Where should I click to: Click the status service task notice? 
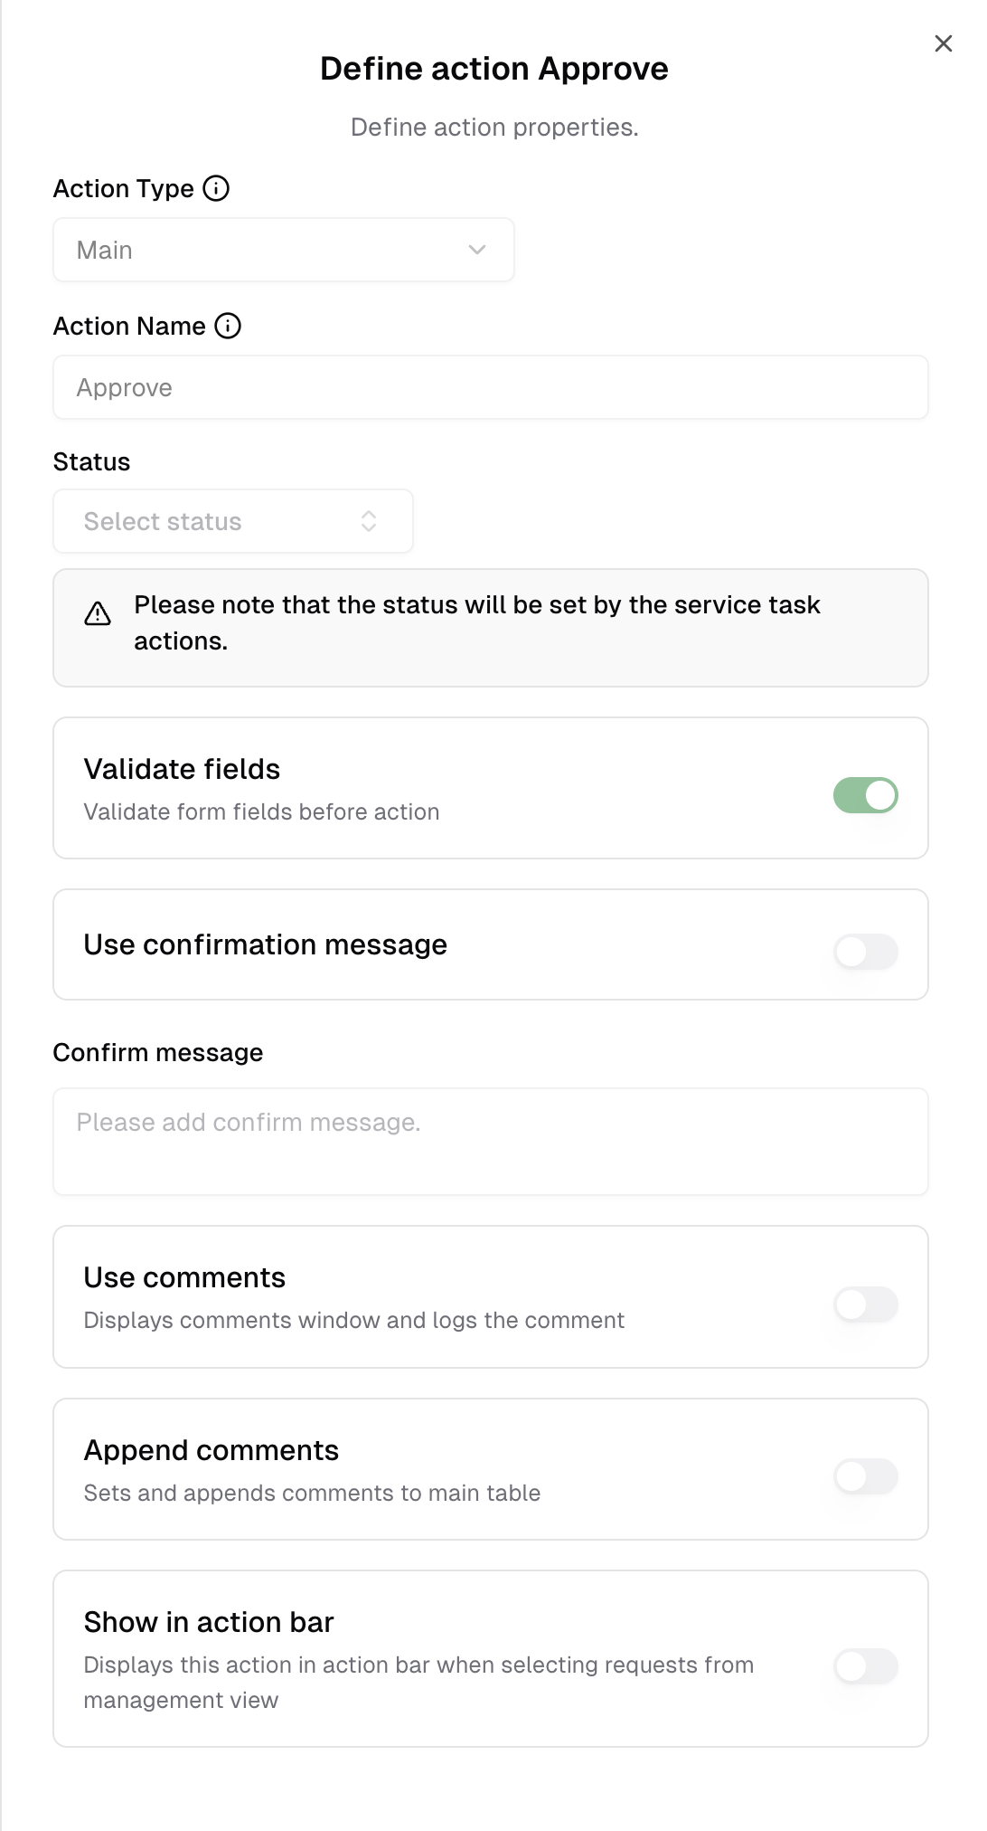[x=477, y=622]
